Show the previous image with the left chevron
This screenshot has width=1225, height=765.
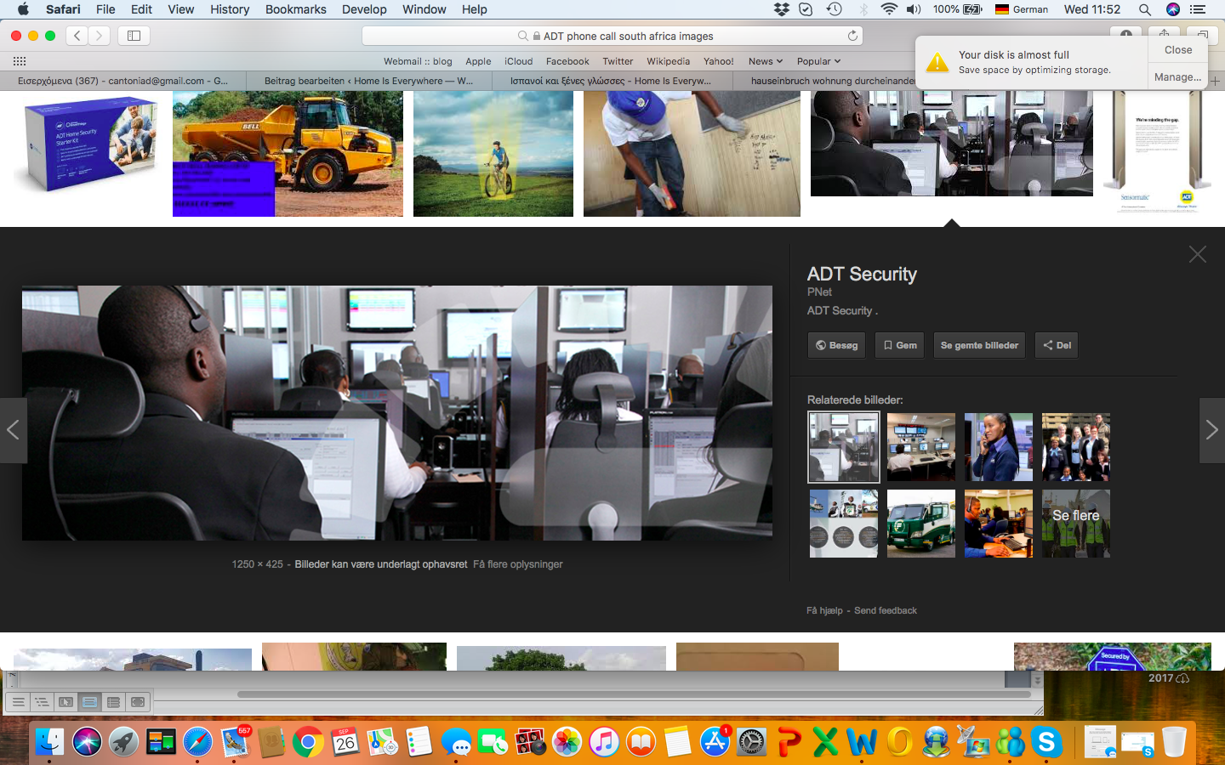point(13,430)
